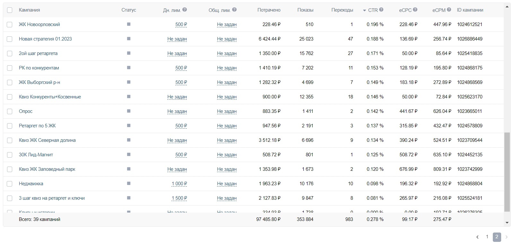This screenshot has height=247, width=514.
Task: Click status icon of ЖК Новоорловский
Action: pos(129,24)
